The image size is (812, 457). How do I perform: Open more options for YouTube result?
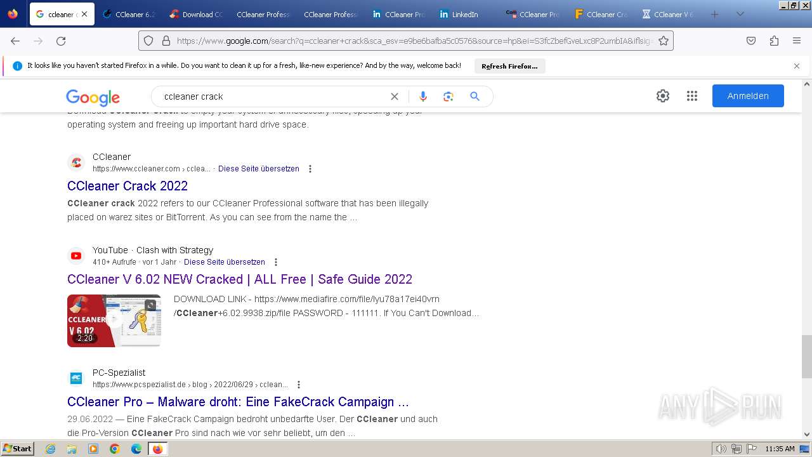(276, 262)
